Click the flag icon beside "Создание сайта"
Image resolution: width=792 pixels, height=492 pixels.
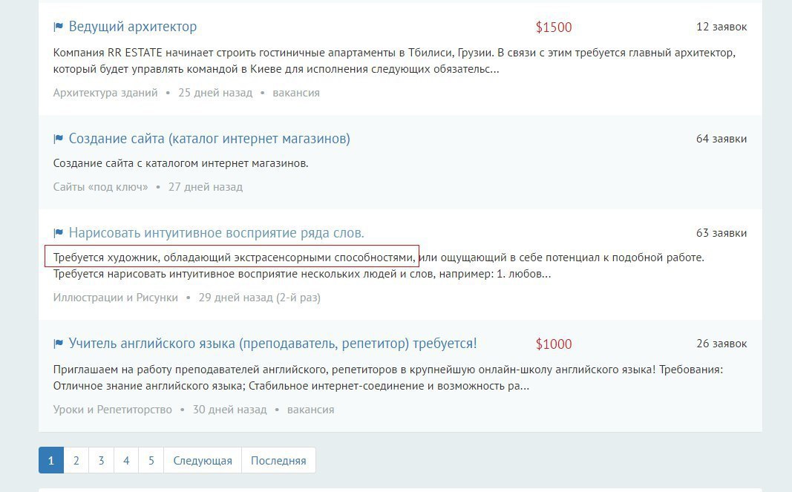pyautogui.click(x=59, y=140)
